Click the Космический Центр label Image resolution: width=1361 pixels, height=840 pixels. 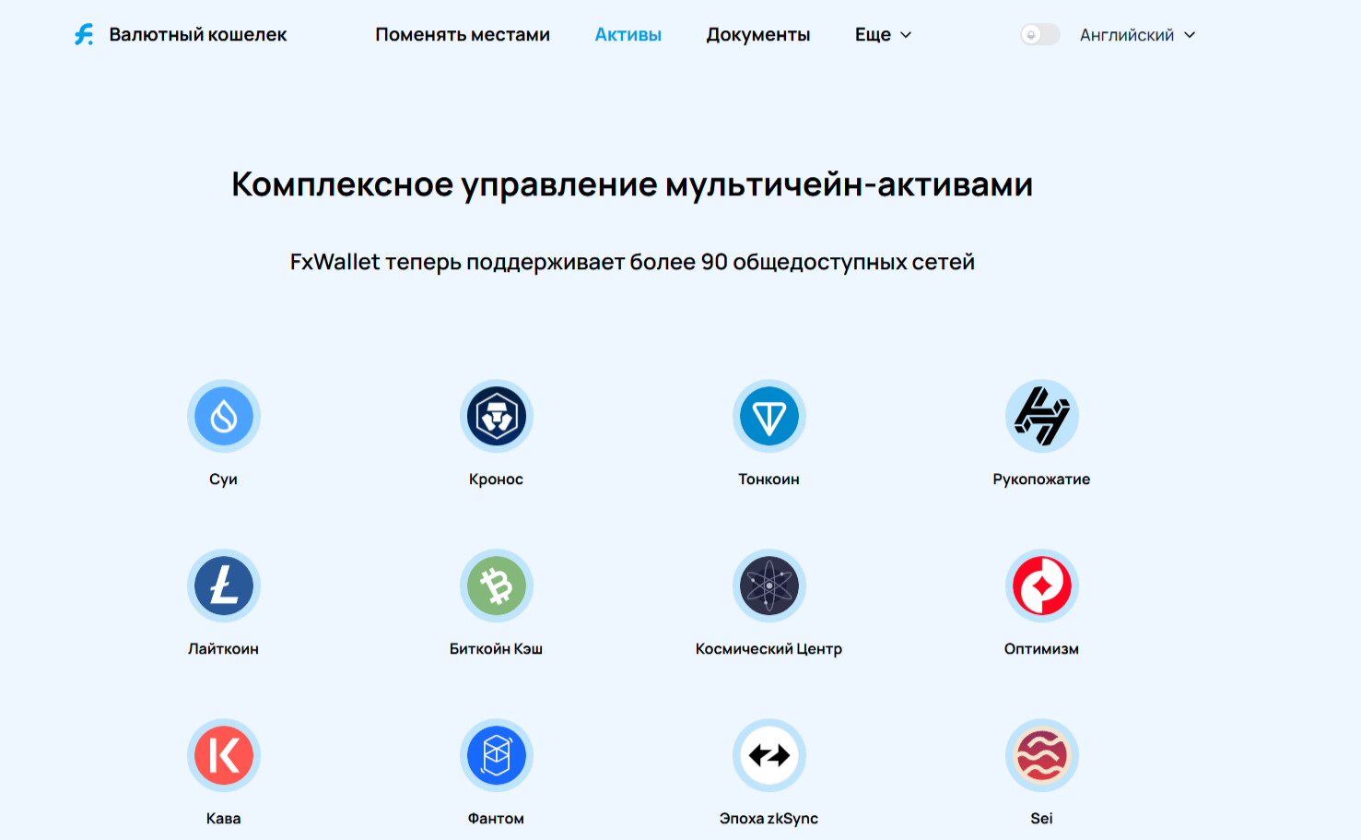point(768,649)
